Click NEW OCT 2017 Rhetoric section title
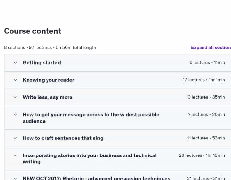 tap(96, 178)
